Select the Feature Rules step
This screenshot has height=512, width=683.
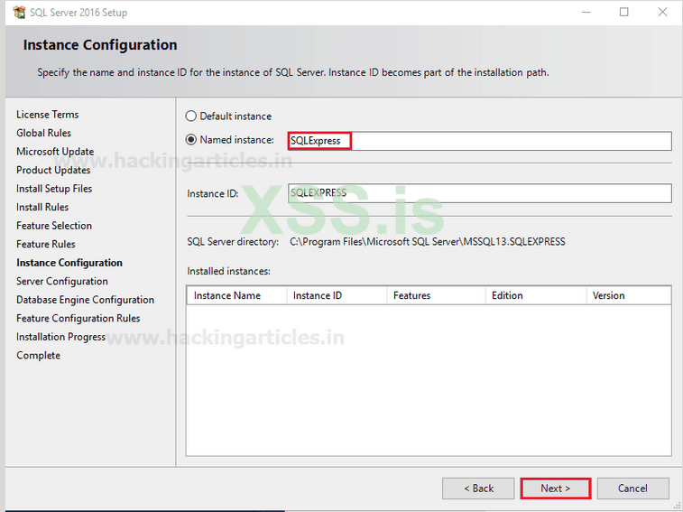[x=46, y=244]
